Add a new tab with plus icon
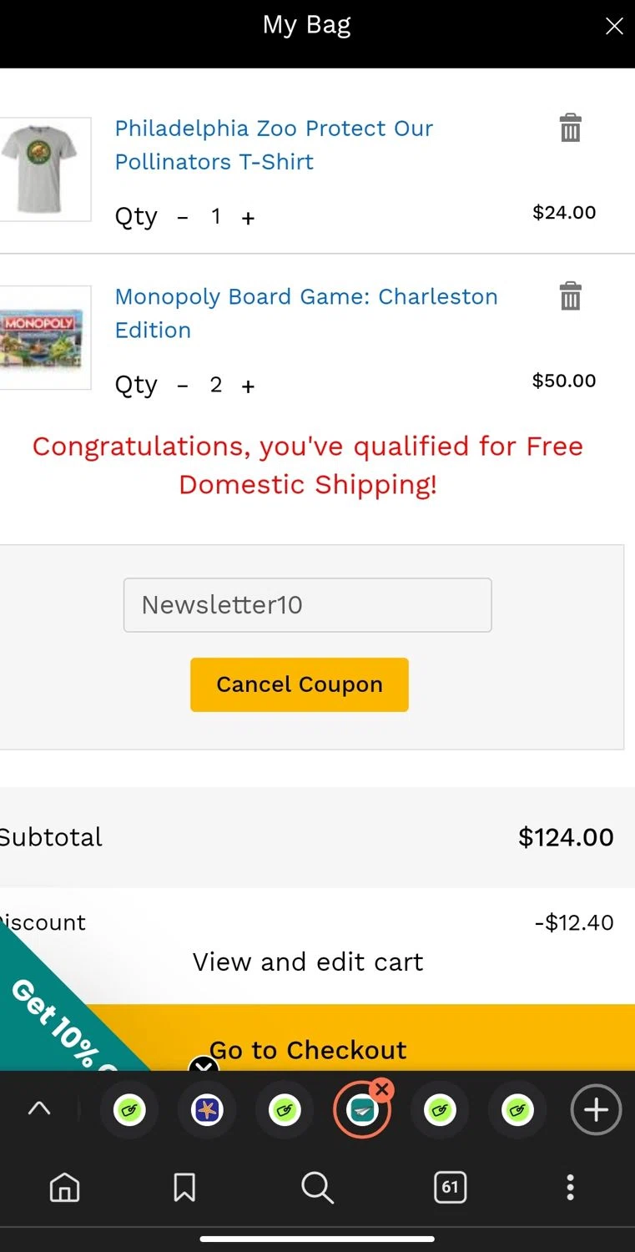 coord(595,1110)
